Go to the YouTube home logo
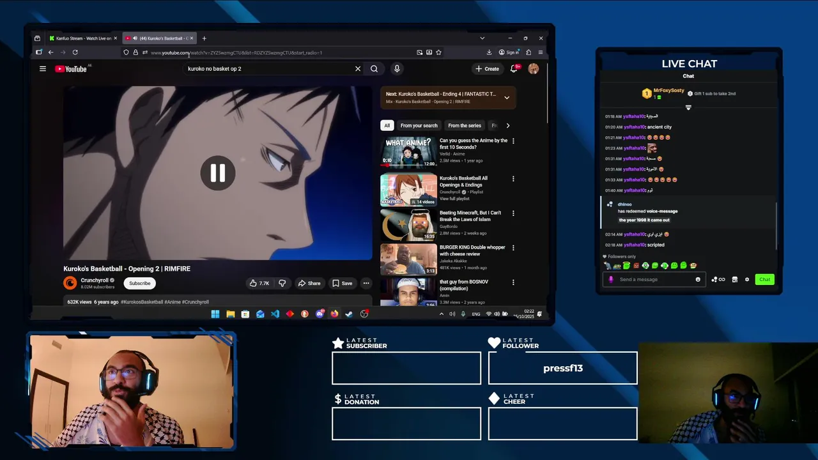This screenshot has height=460, width=818. point(71,69)
